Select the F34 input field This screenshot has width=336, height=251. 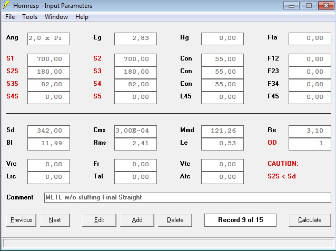(x=310, y=85)
